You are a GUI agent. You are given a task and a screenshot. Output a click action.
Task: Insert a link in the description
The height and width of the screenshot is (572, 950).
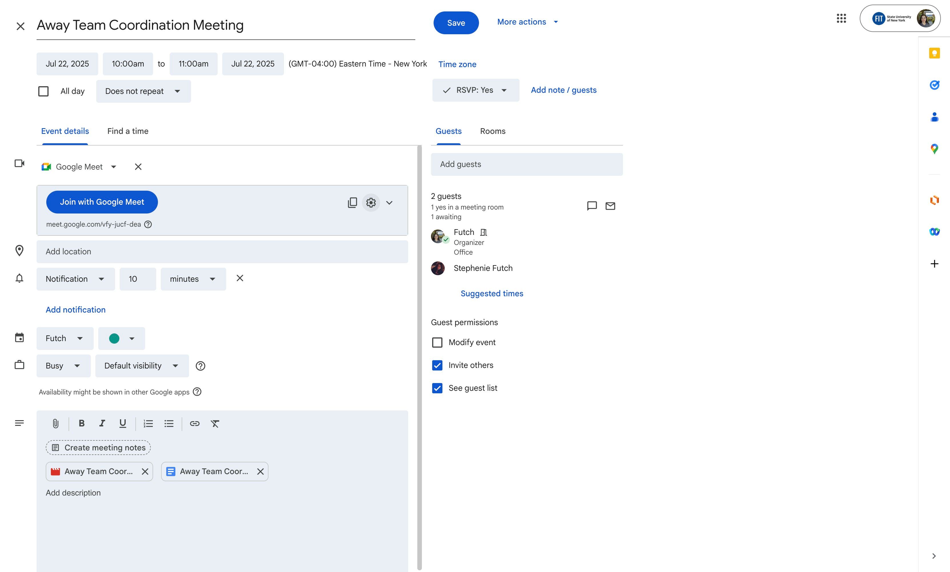click(x=195, y=424)
